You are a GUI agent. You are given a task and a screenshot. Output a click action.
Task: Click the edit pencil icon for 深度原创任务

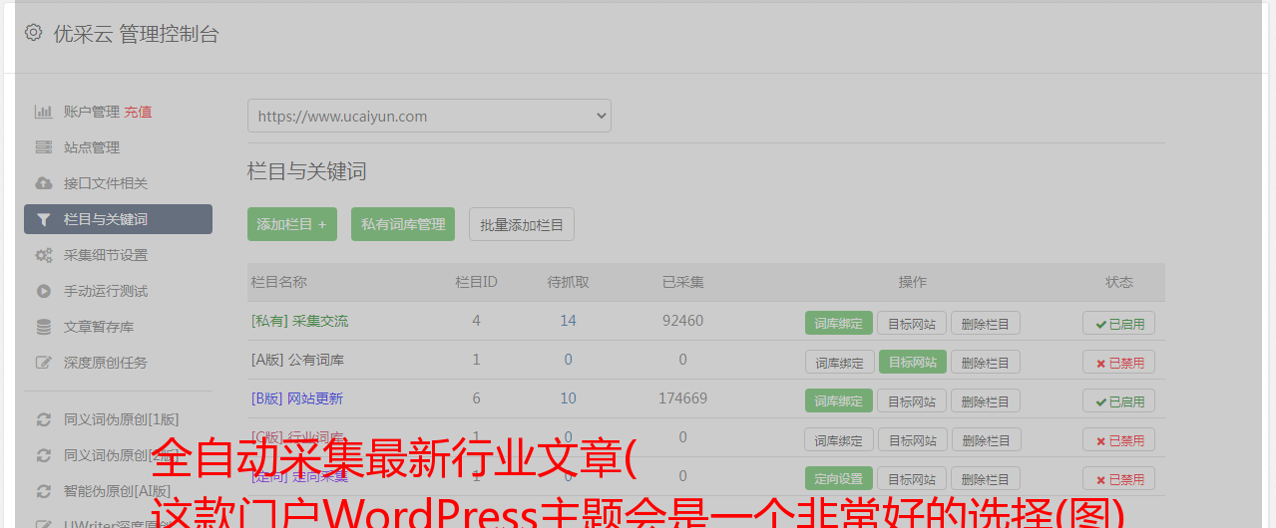click(43, 363)
